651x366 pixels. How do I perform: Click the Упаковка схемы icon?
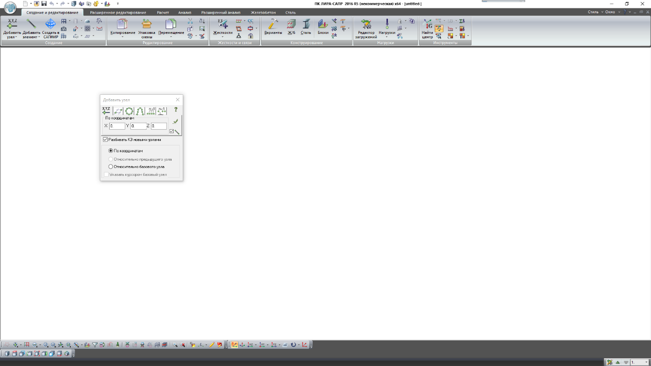147,24
